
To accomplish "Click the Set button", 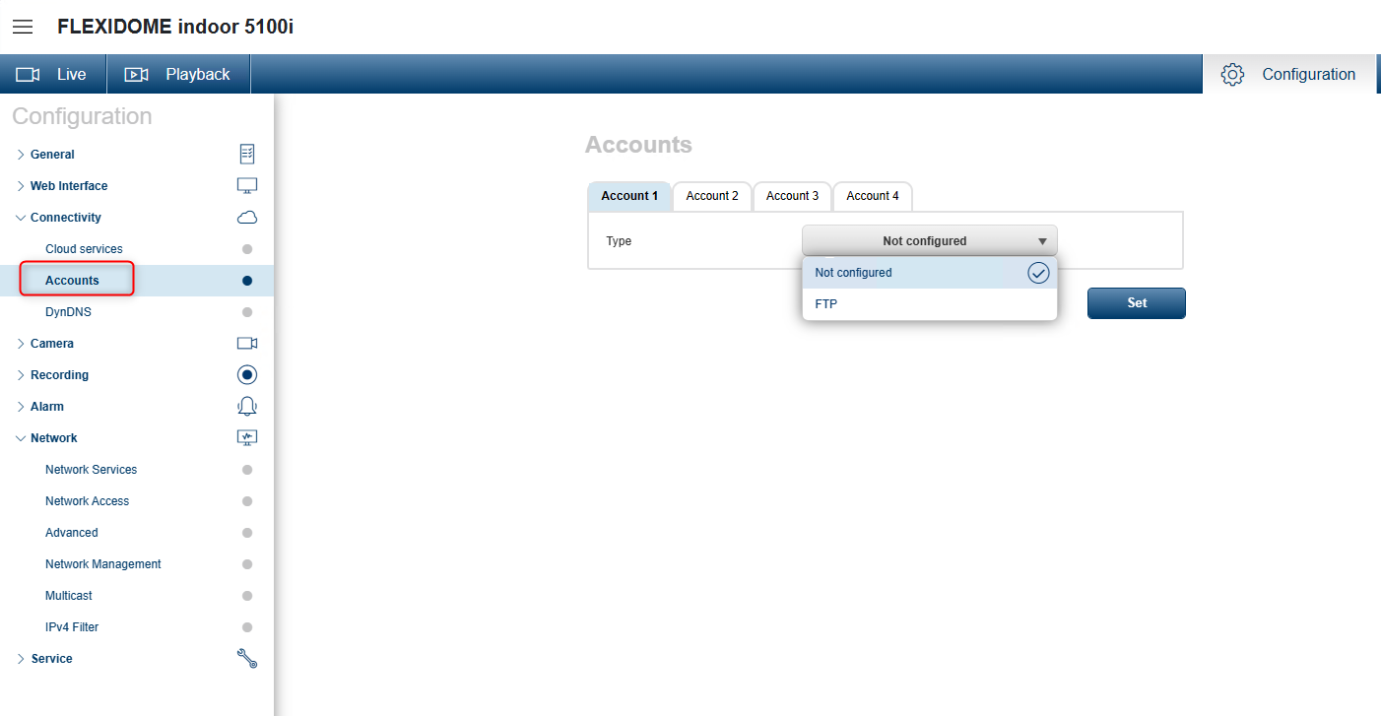I will pyautogui.click(x=1137, y=303).
